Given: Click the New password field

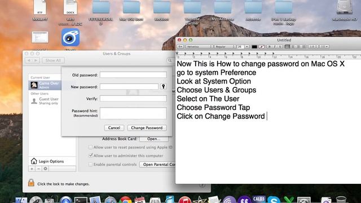Looking at the screenshot, I should click(x=129, y=87).
